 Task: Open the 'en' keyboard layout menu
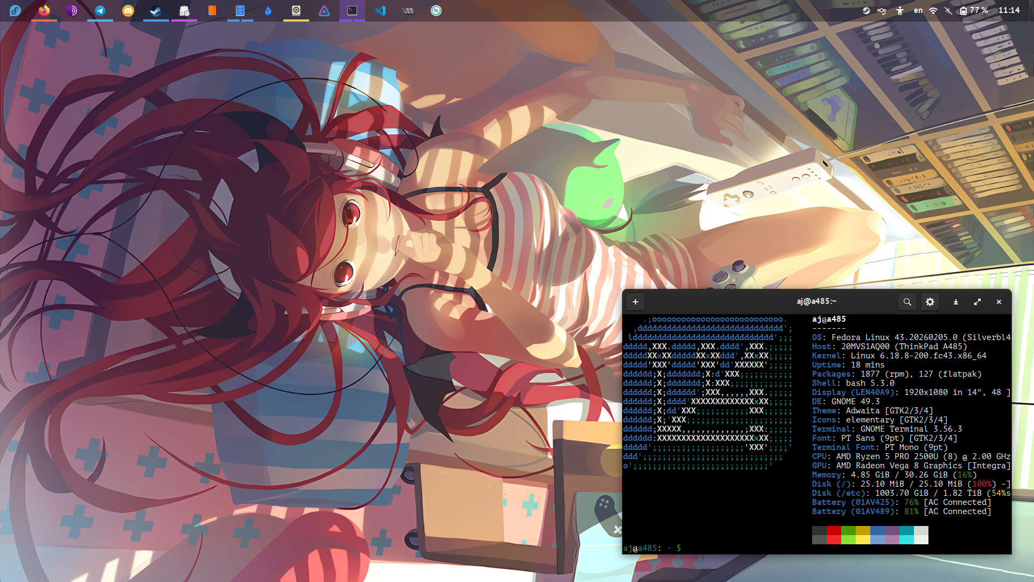[918, 10]
